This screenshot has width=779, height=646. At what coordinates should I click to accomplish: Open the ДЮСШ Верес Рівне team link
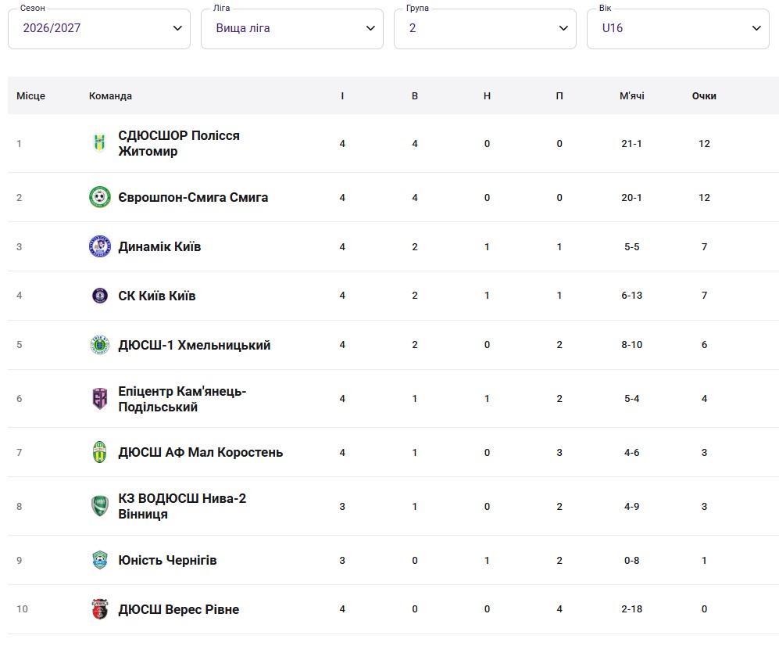click(x=178, y=609)
